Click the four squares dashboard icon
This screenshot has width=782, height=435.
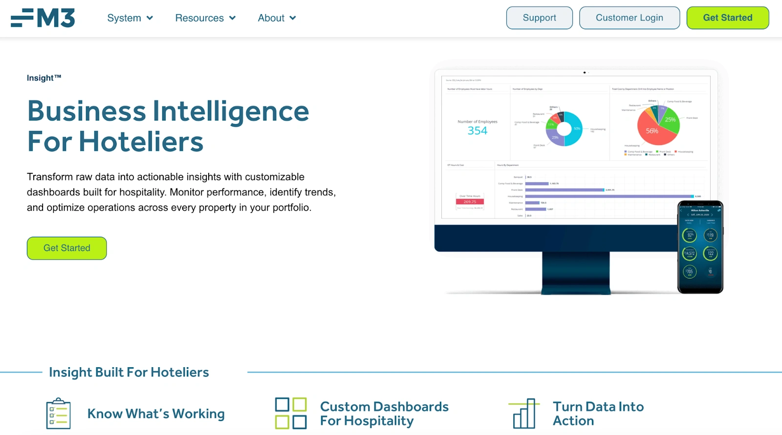point(291,414)
